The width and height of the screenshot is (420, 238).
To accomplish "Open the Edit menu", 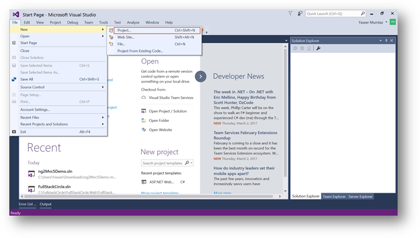I will 27,22.
